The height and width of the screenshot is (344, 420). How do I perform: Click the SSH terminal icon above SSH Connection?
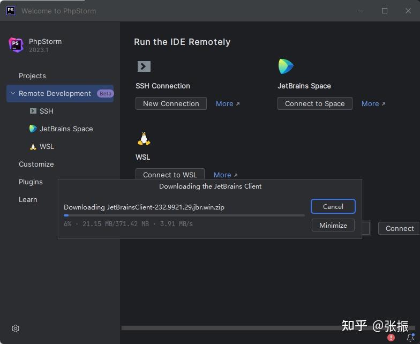coord(144,66)
